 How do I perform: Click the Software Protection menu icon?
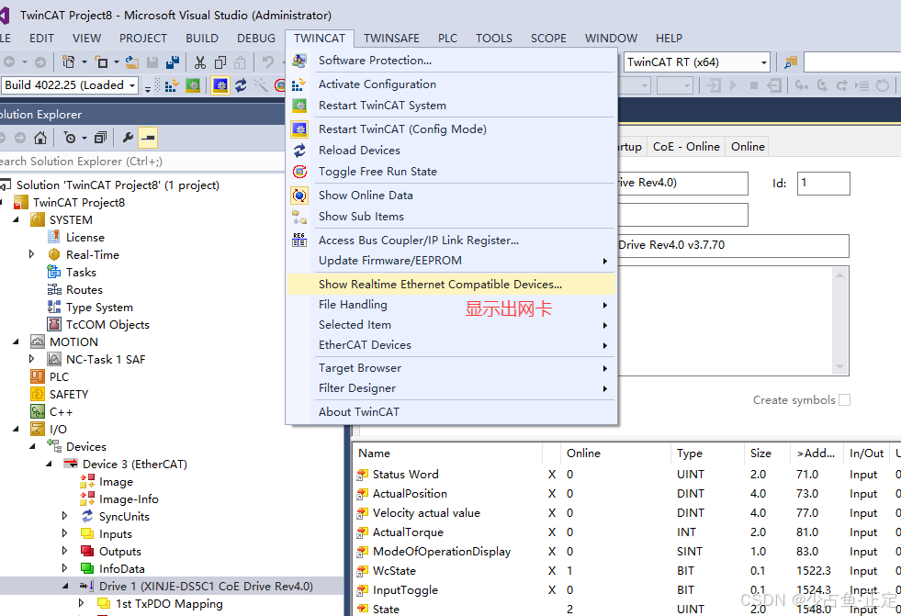tap(299, 61)
